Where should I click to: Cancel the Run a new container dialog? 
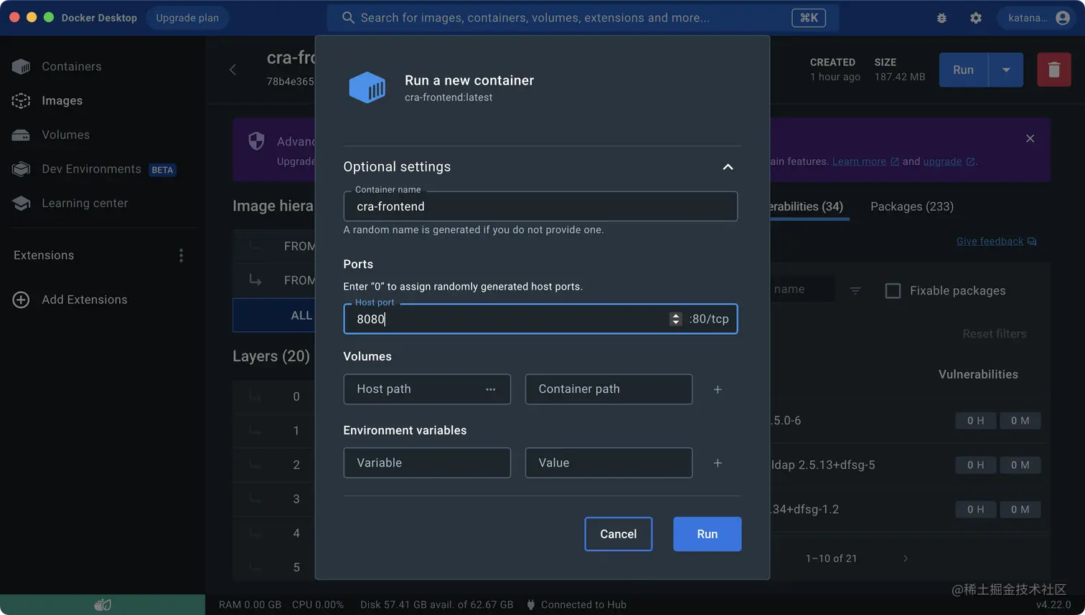(x=619, y=534)
